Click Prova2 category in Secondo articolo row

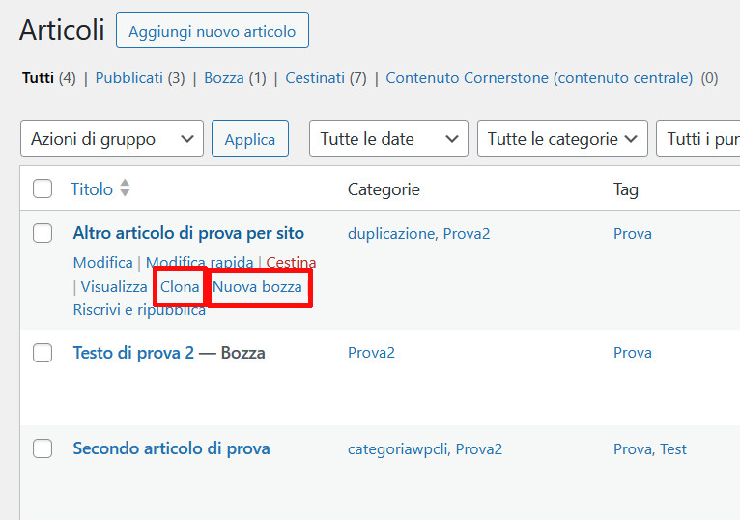pos(478,448)
